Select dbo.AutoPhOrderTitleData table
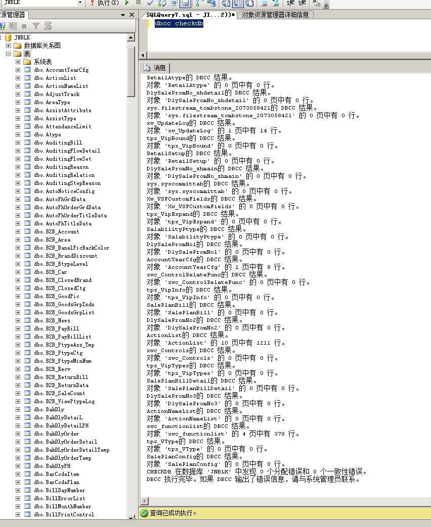This screenshot has height=527, width=431. coord(70,215)
